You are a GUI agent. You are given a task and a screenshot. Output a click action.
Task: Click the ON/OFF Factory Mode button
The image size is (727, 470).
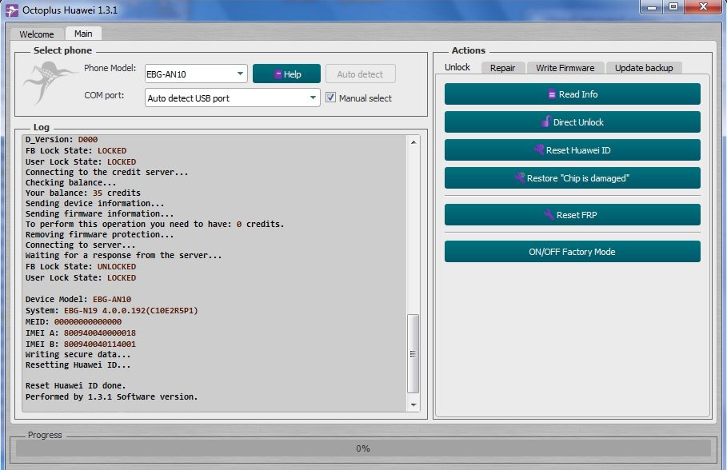coord(572,252)
